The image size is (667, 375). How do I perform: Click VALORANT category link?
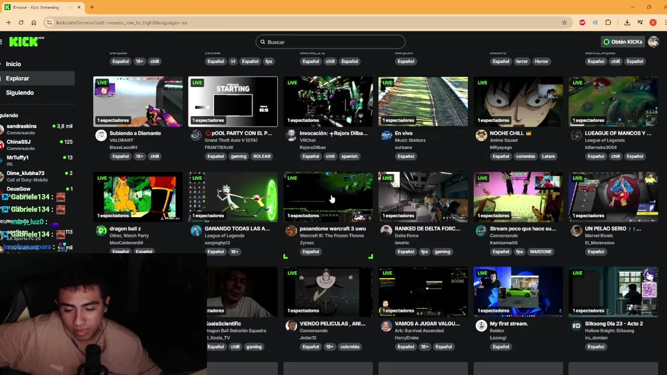pos(121,140)
